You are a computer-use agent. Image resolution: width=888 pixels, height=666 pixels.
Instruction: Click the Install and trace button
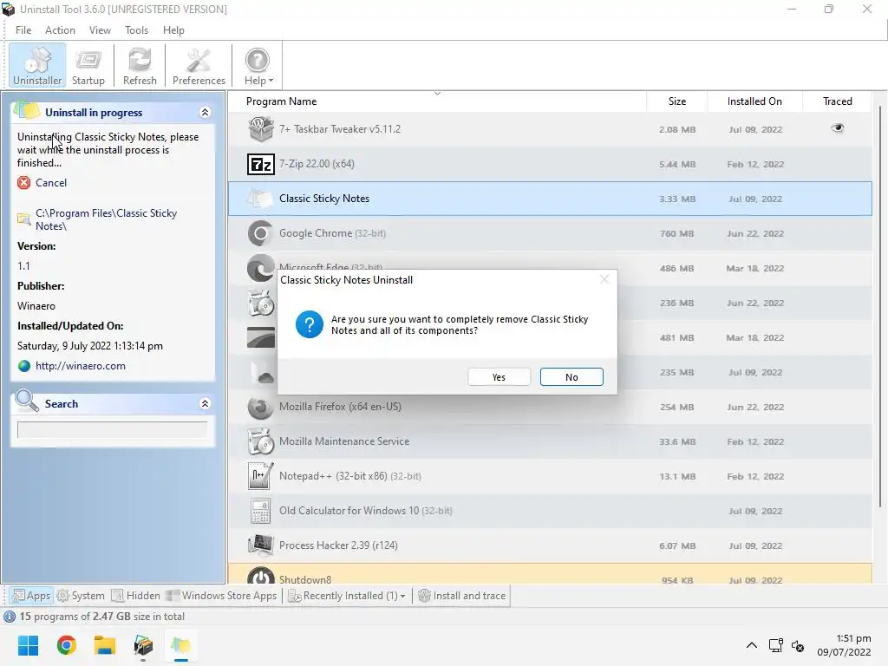(461, 596)
